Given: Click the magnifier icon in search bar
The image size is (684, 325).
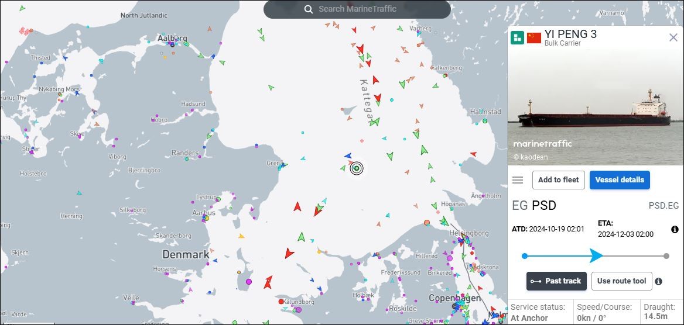Looking at the screenshot, I should click(x=309, y=9).
